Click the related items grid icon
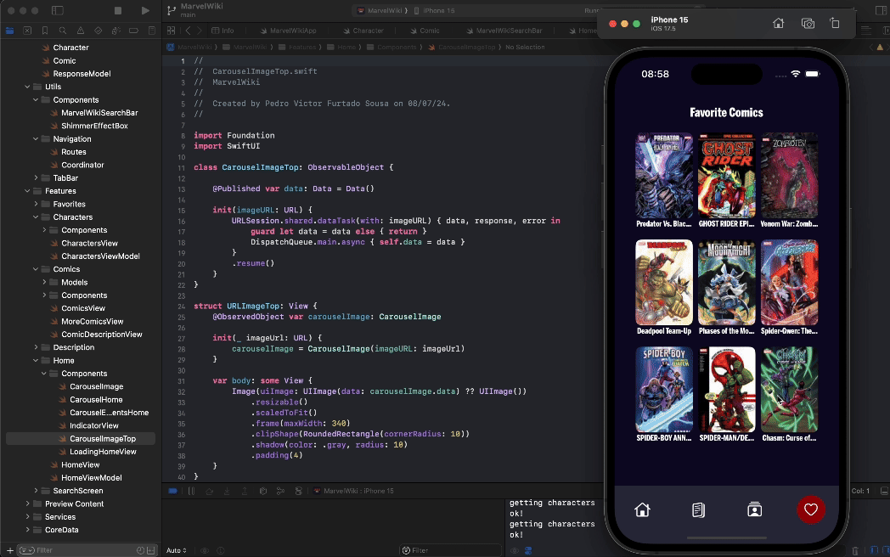The image size is (890, 557). coord(172,31)
